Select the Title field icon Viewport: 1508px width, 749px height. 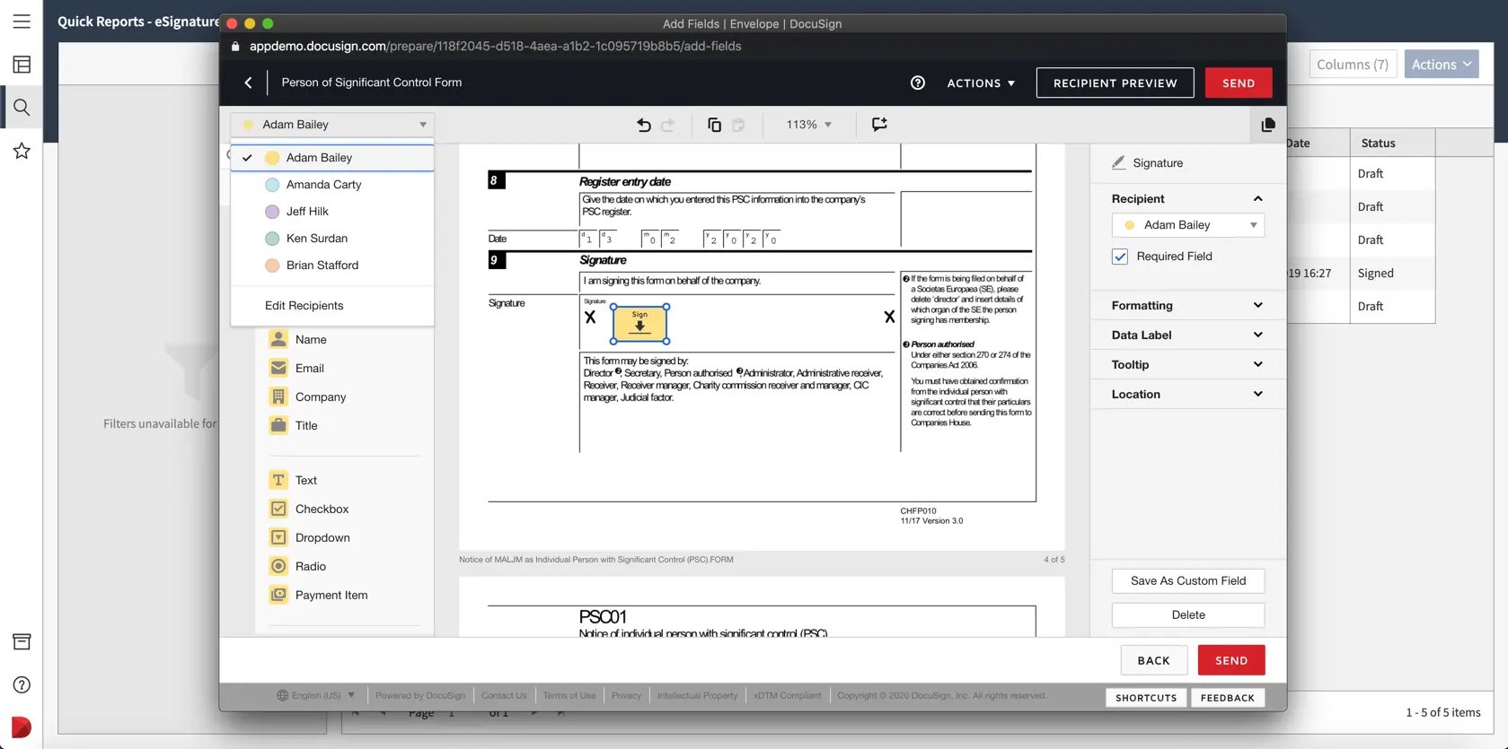pos(278,425)
